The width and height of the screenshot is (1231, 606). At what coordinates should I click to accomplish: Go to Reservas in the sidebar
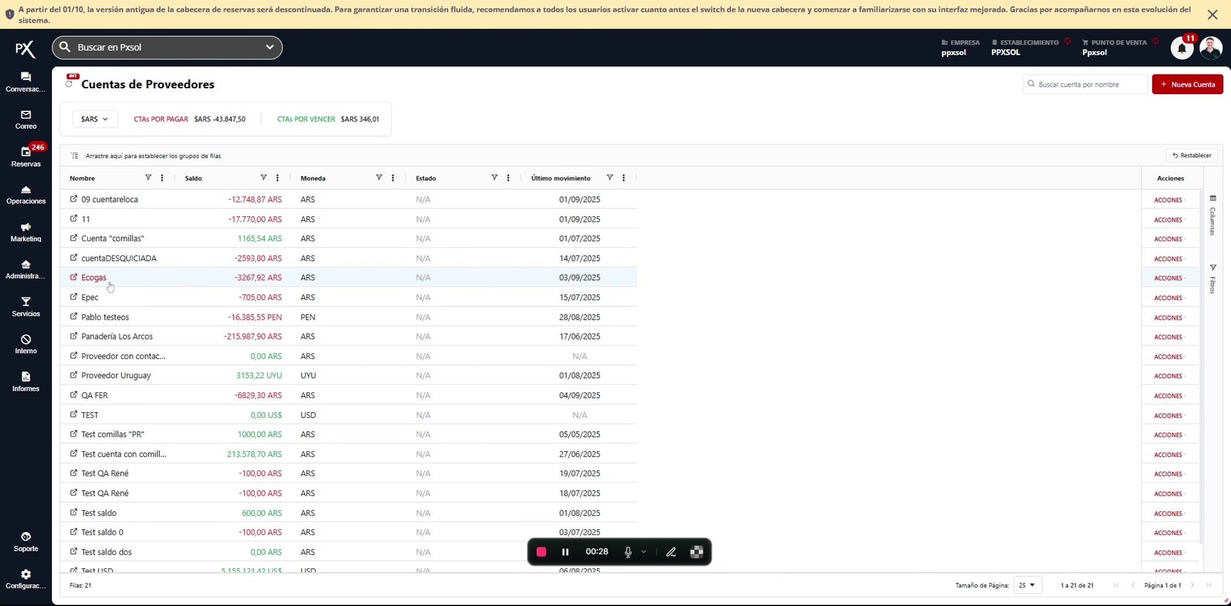click(x=25, y=156)
